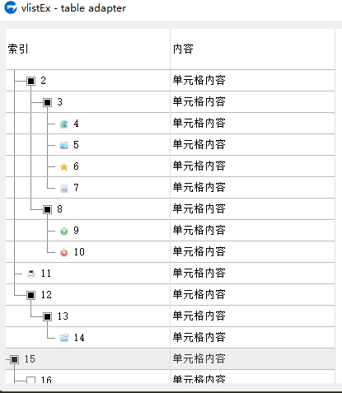Image resolution: width=342 pixels, height=393 pixels.
Task: Collapse the highlighted node 15
Action: pos(15,359)
